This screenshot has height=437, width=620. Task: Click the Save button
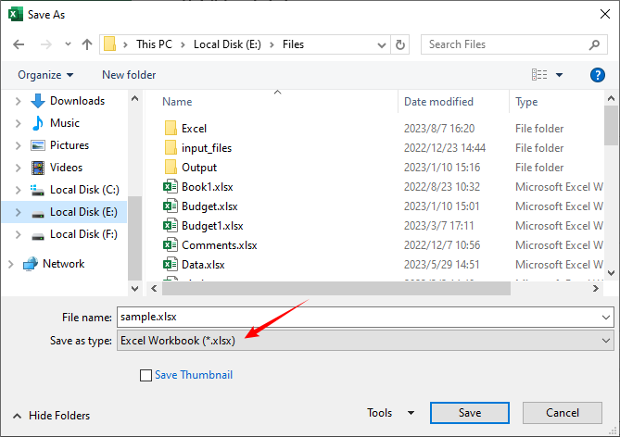click(470, 413)
